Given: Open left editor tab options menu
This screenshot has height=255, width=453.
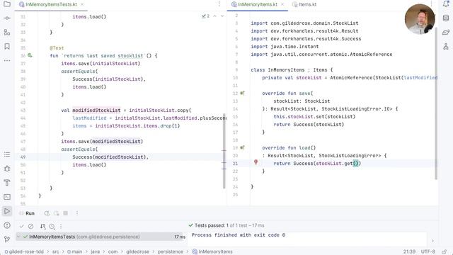Looking at the screenshot, I should click(219, 4).
